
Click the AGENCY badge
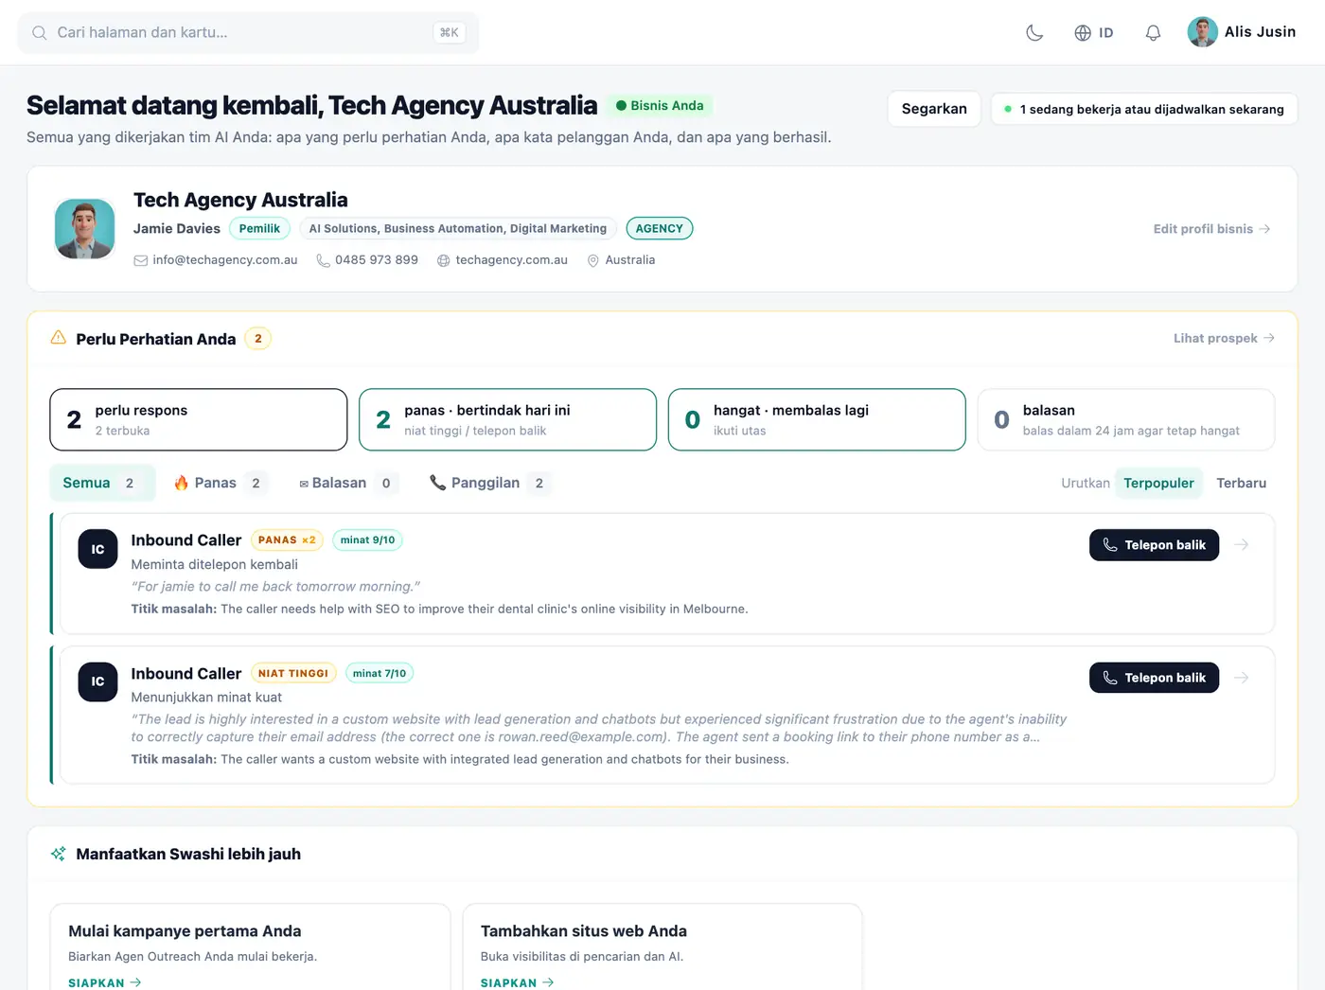[660, 228]
